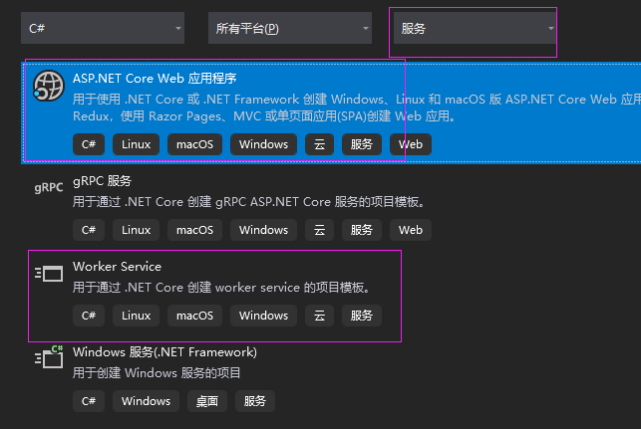Select the Worker Service template title

117,267
